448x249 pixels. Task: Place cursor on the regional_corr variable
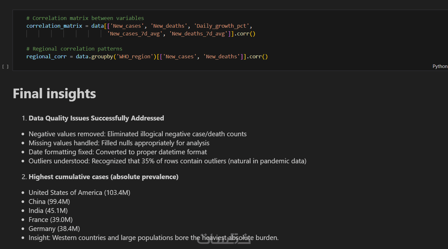click(46, 57)
